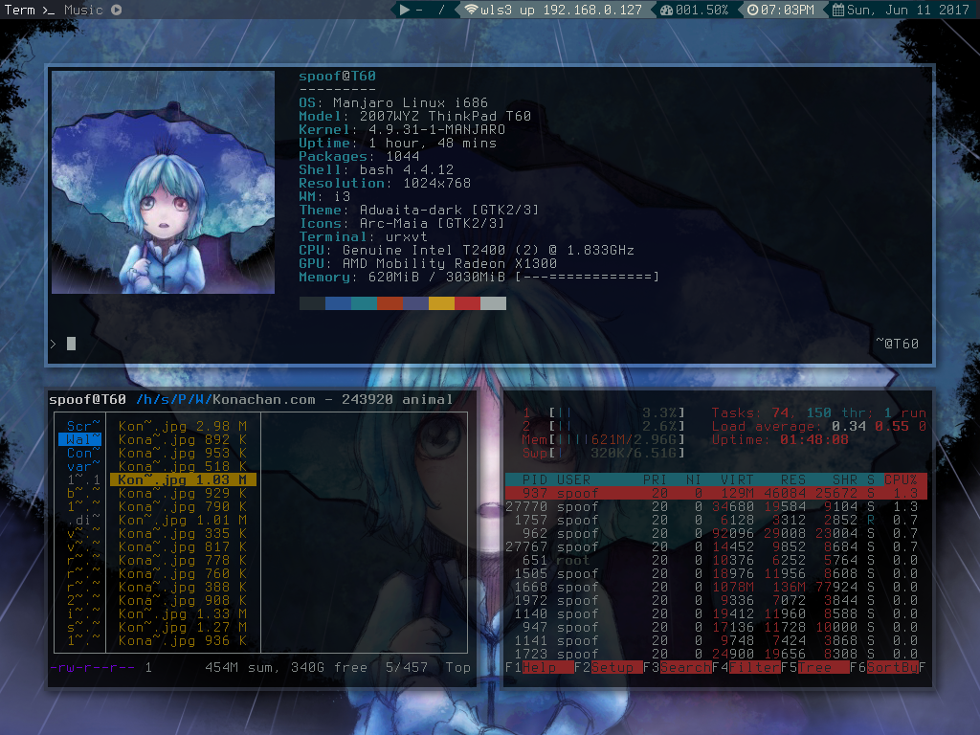Image resolution: width=980 pixels, height=735 pixels.
Task: Click the CPU gauge icon showing 001.50%
Action: (x=666, y=10)
